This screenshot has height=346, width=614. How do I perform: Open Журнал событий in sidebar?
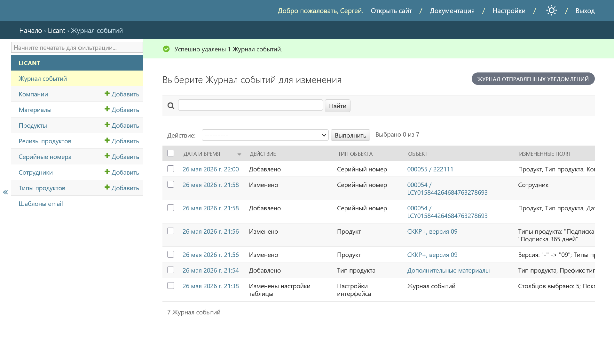(43, 79)
